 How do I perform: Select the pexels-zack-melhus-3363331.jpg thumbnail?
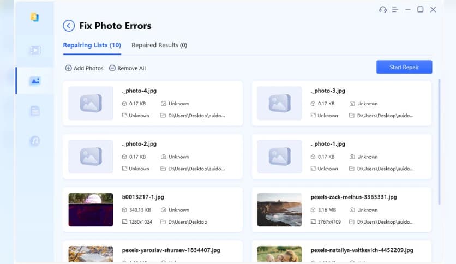(x=279, y=209)
